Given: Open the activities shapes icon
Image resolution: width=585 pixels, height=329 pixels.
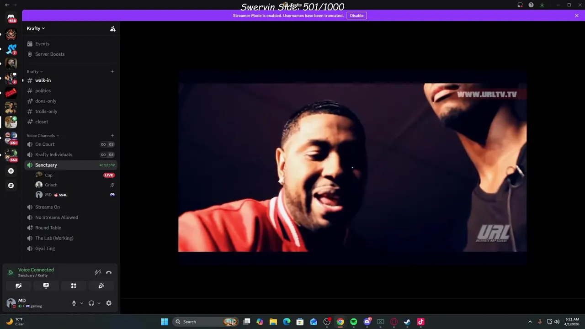Looking at the screenshot, I should tap(74, 286).
